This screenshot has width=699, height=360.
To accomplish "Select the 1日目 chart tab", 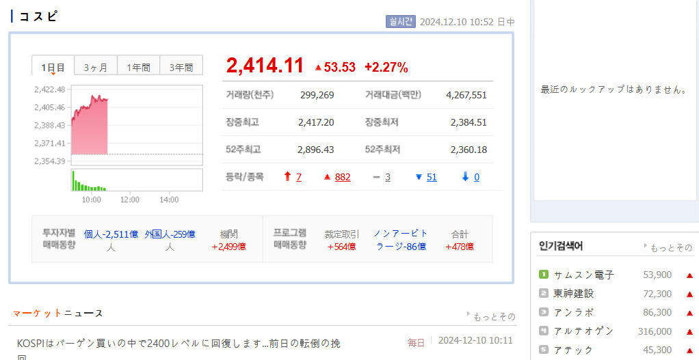I will [53, 67].
